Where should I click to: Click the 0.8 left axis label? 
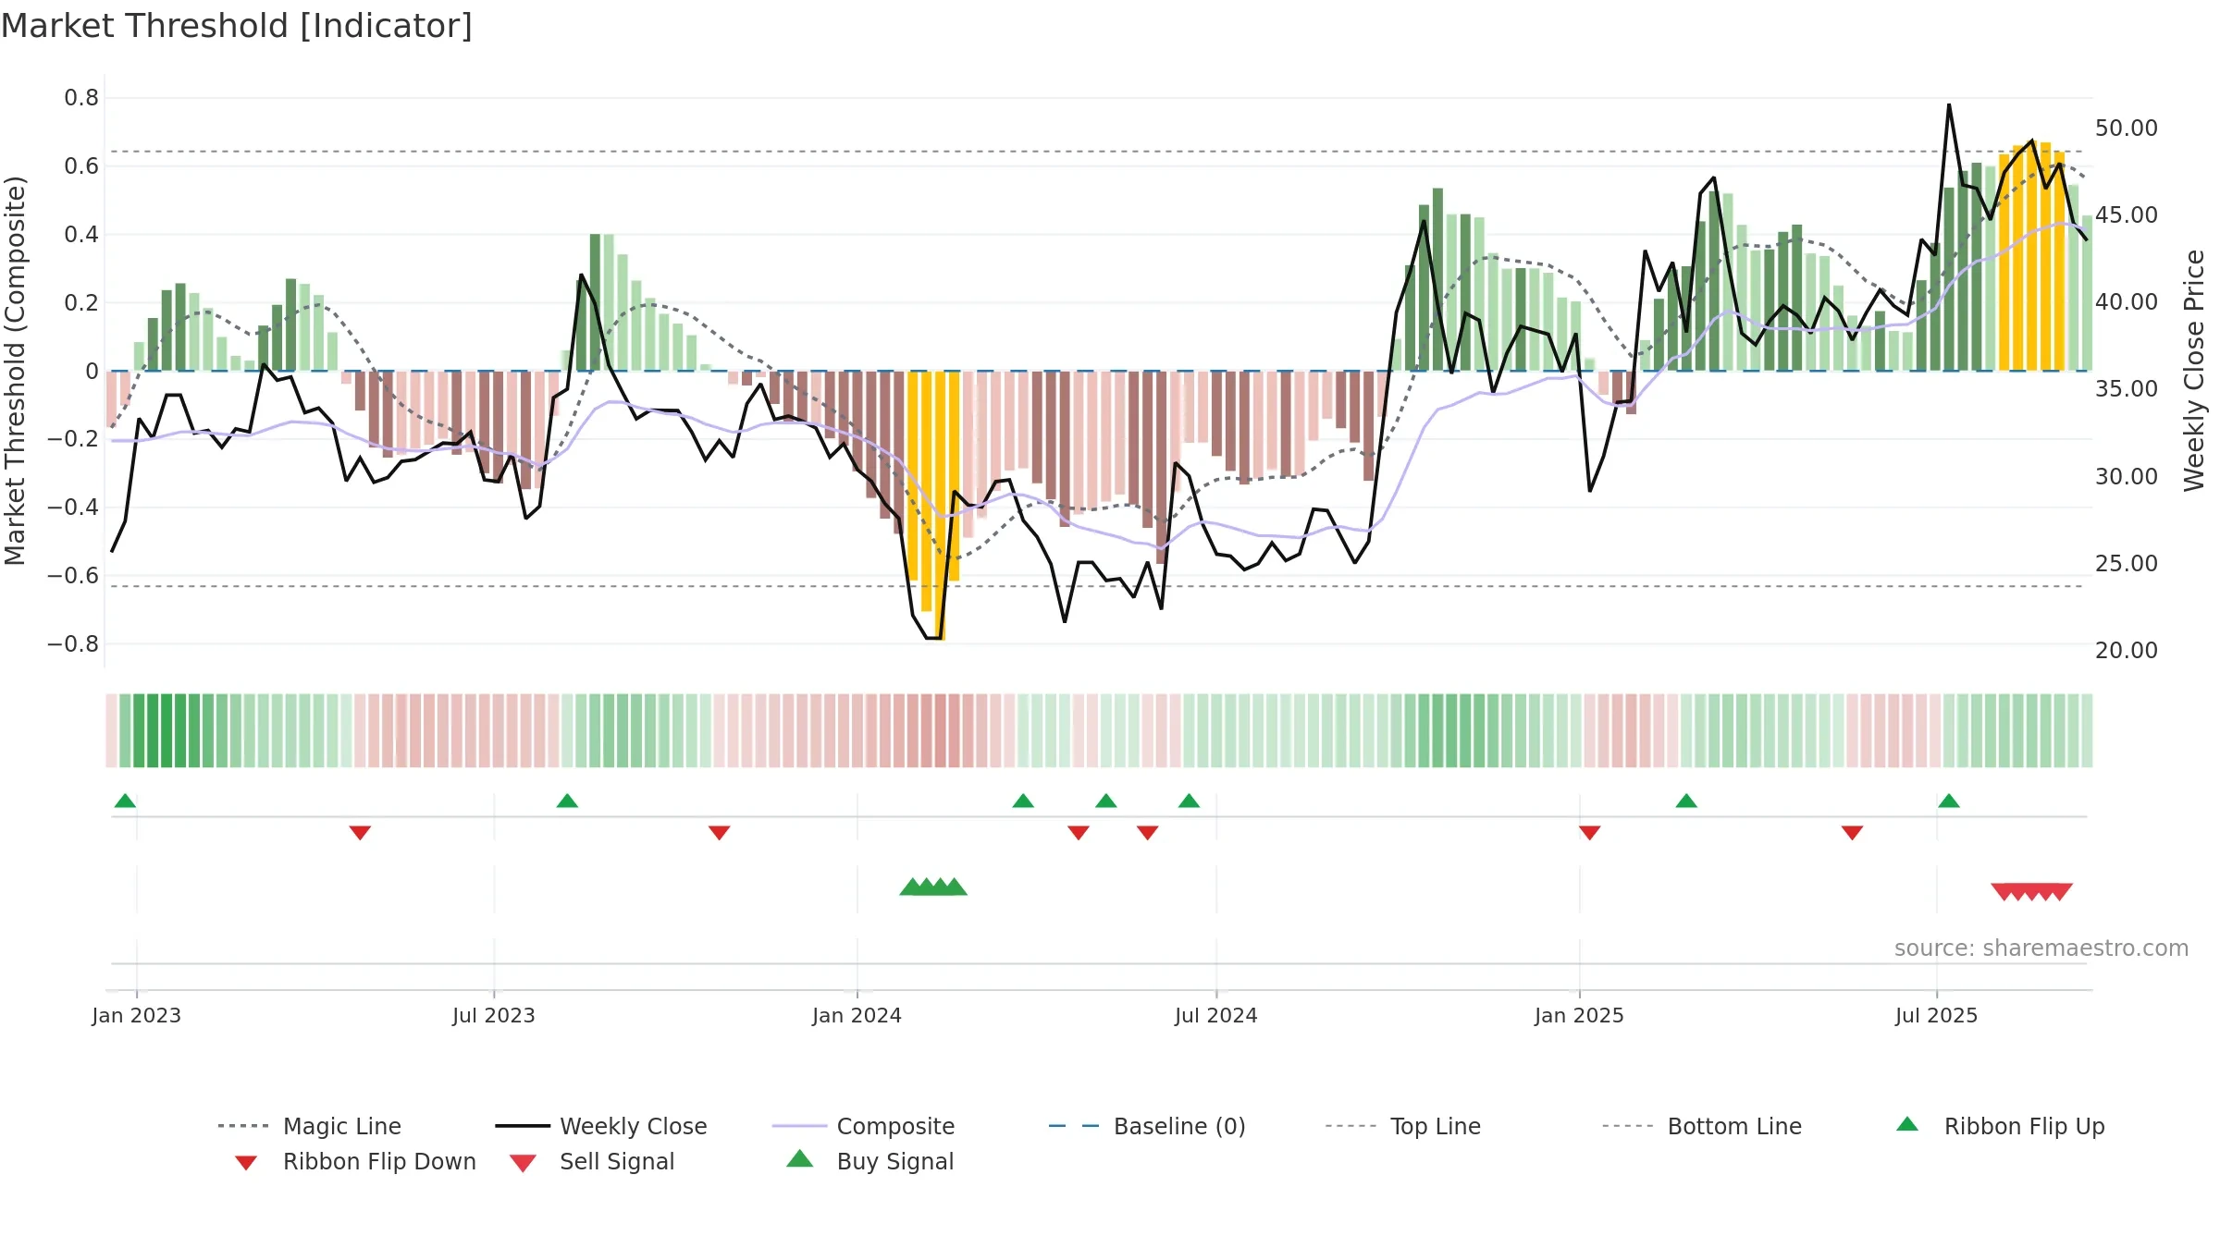pyautogui.click(x=81, y=98)
